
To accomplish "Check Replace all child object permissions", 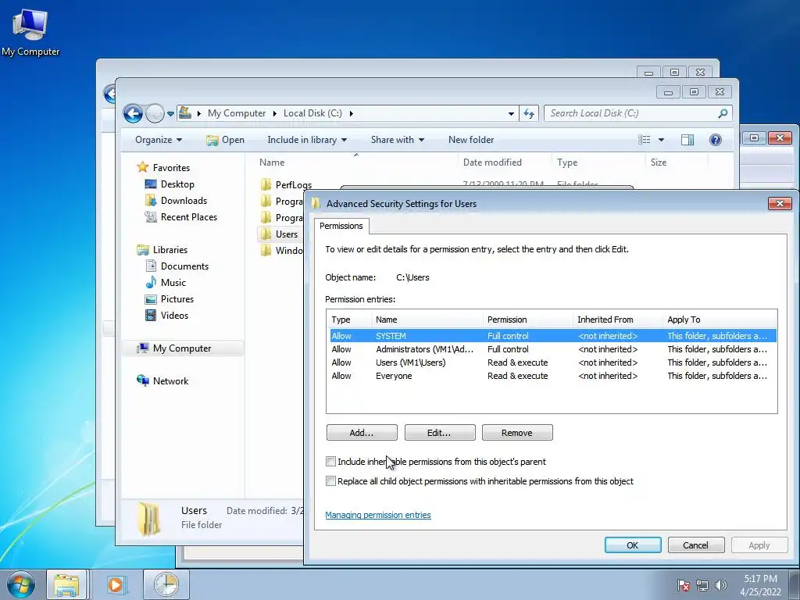I will click(330, 481).
